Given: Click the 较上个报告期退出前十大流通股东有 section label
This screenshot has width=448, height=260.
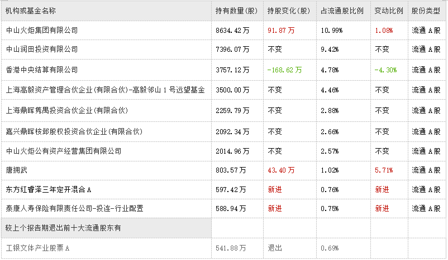Looking at the screenshot, I should 63,228.
